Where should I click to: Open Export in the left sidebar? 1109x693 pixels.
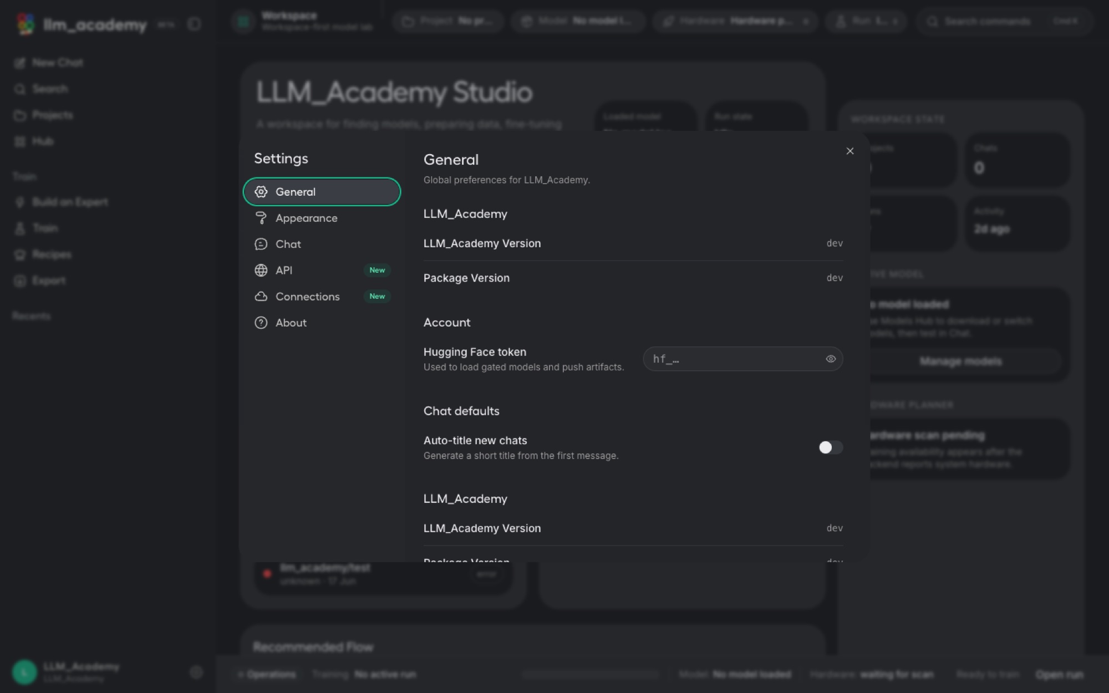[40, 281]
